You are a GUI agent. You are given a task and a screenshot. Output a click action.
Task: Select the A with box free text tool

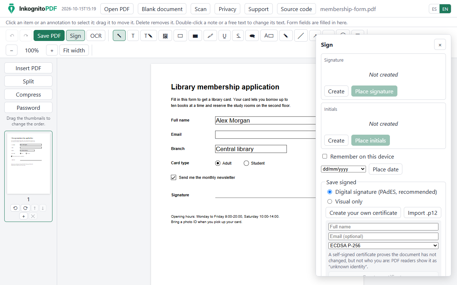pos(269,36)
